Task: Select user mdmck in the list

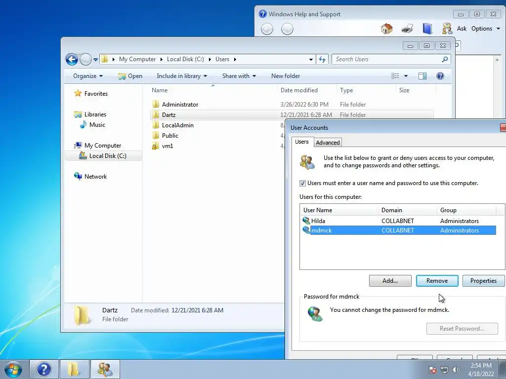Action: 399,230
